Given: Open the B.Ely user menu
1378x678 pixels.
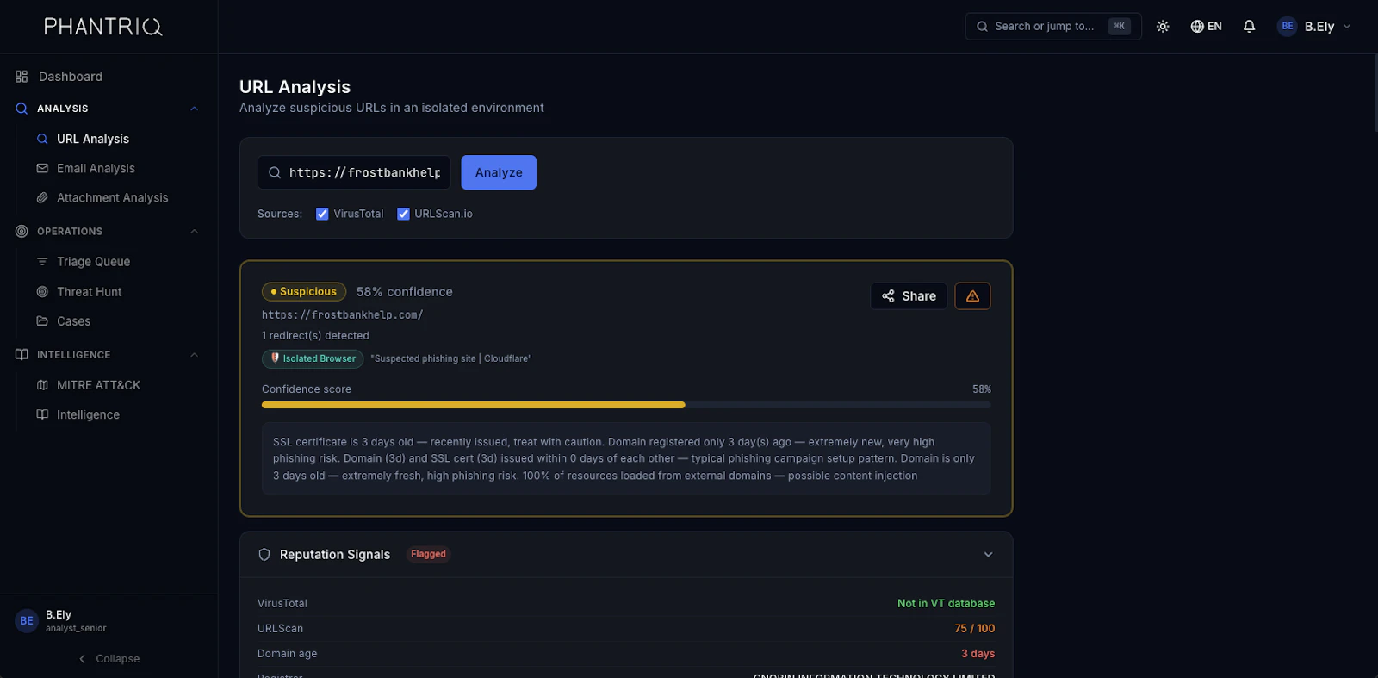Looking at the screenshot, I should click(1314, 26).
